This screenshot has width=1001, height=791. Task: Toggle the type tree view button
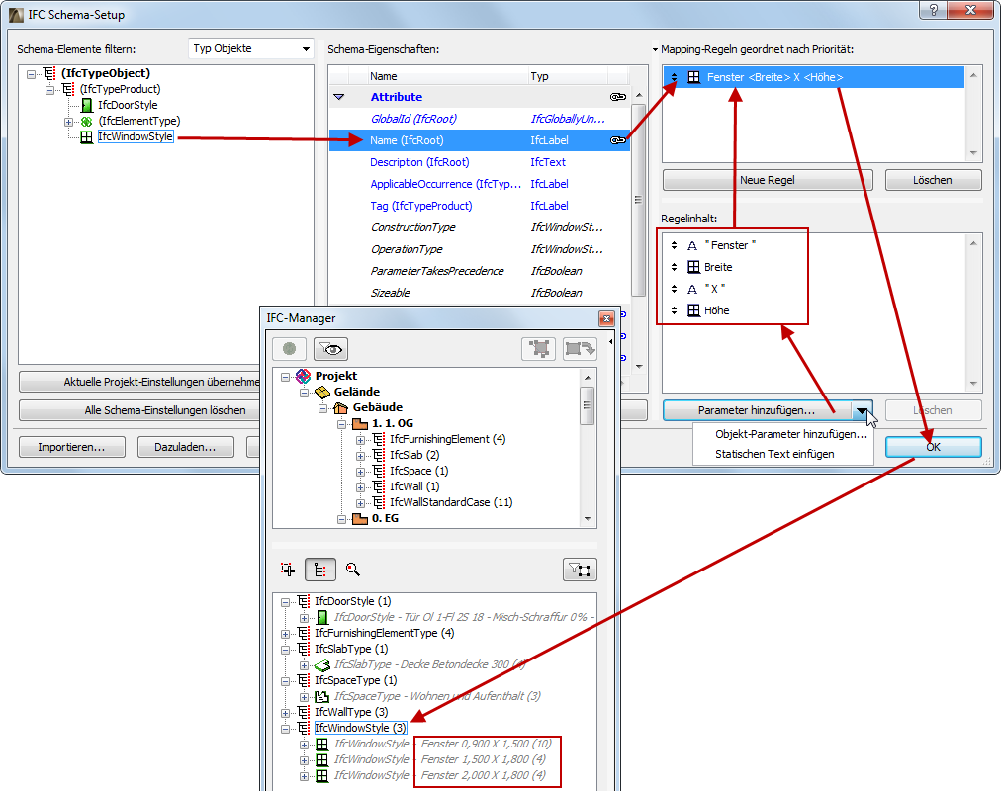320,570
